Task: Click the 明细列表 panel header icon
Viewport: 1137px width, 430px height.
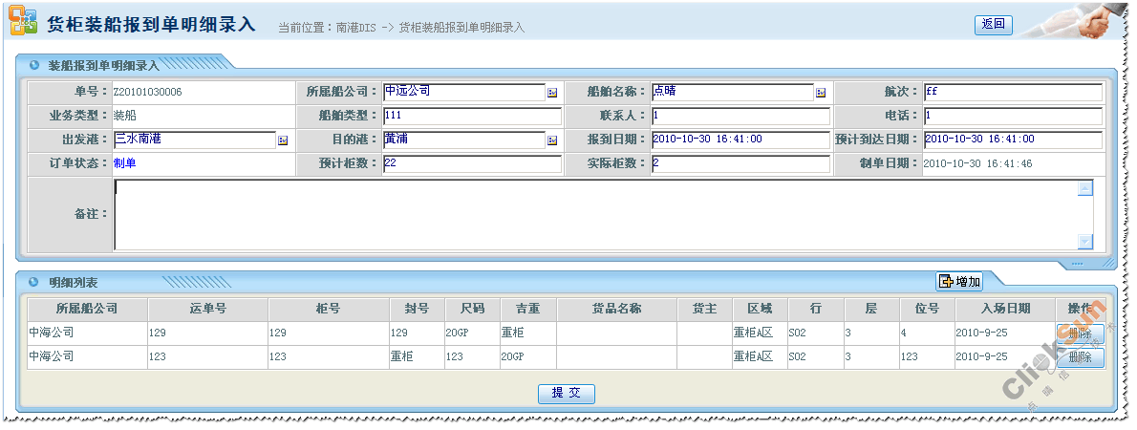Action: [x=34, y=283]
